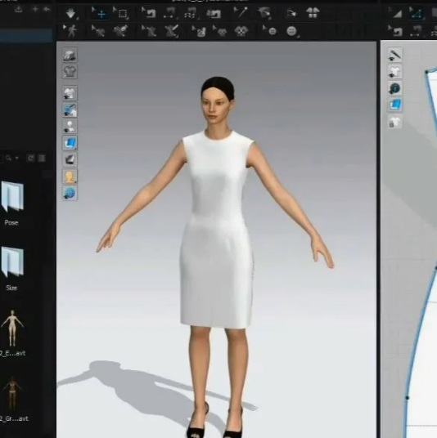Click the Simulate down-arrow icon
This screenshot has width=437, height=438.
point(70,13)
